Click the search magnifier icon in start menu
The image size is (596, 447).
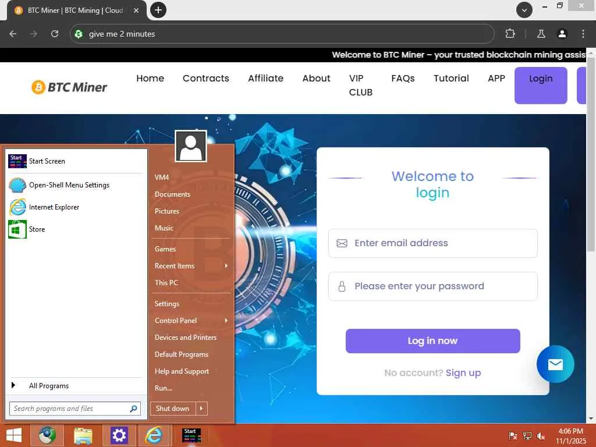click(x=133, y=409)
